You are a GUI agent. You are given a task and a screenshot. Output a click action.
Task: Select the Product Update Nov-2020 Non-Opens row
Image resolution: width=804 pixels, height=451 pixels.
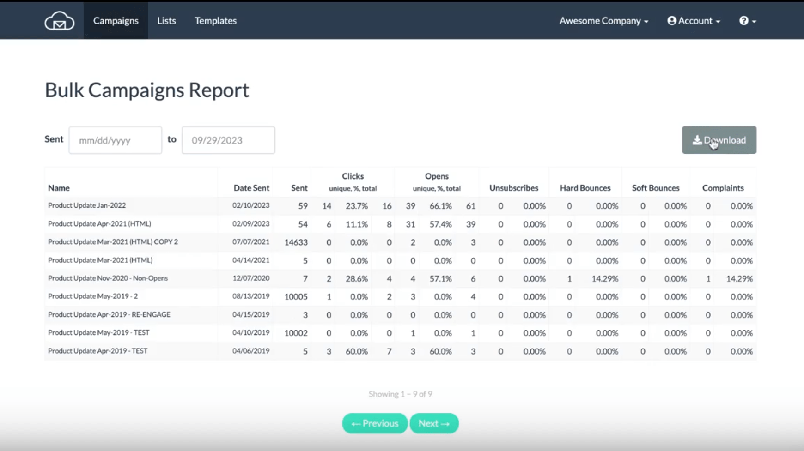pyautogui.click(x=108, y=278)
